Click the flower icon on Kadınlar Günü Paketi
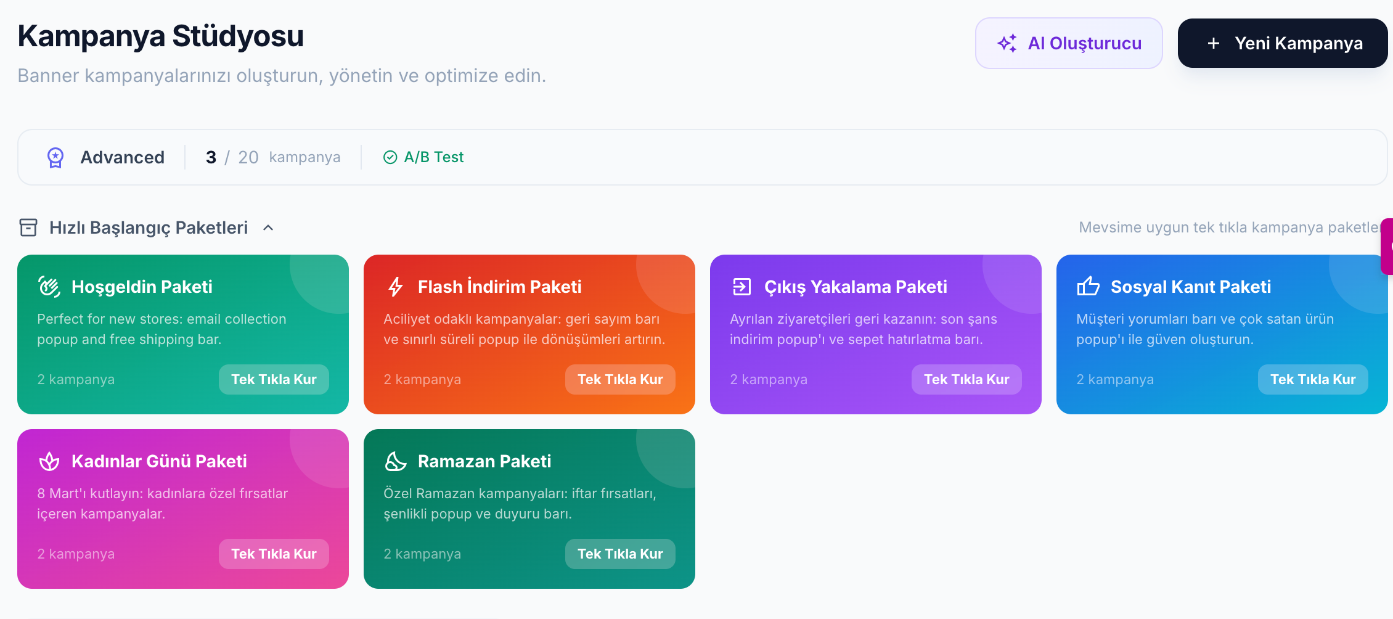This screenshot has width=1393, height=619. point(49,461)
